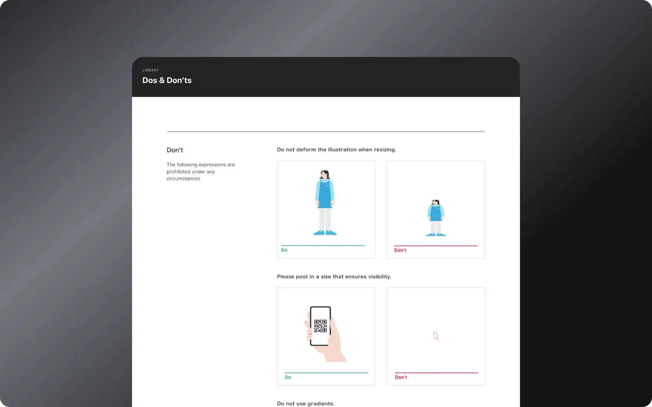Click the horizontal divider line
Viewport: 652px width, 407px height.
pos(326,131)
